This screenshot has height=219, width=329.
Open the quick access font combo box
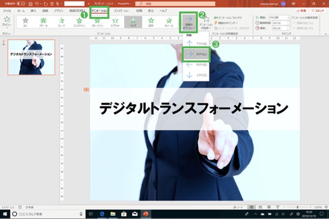coord(74,4)
